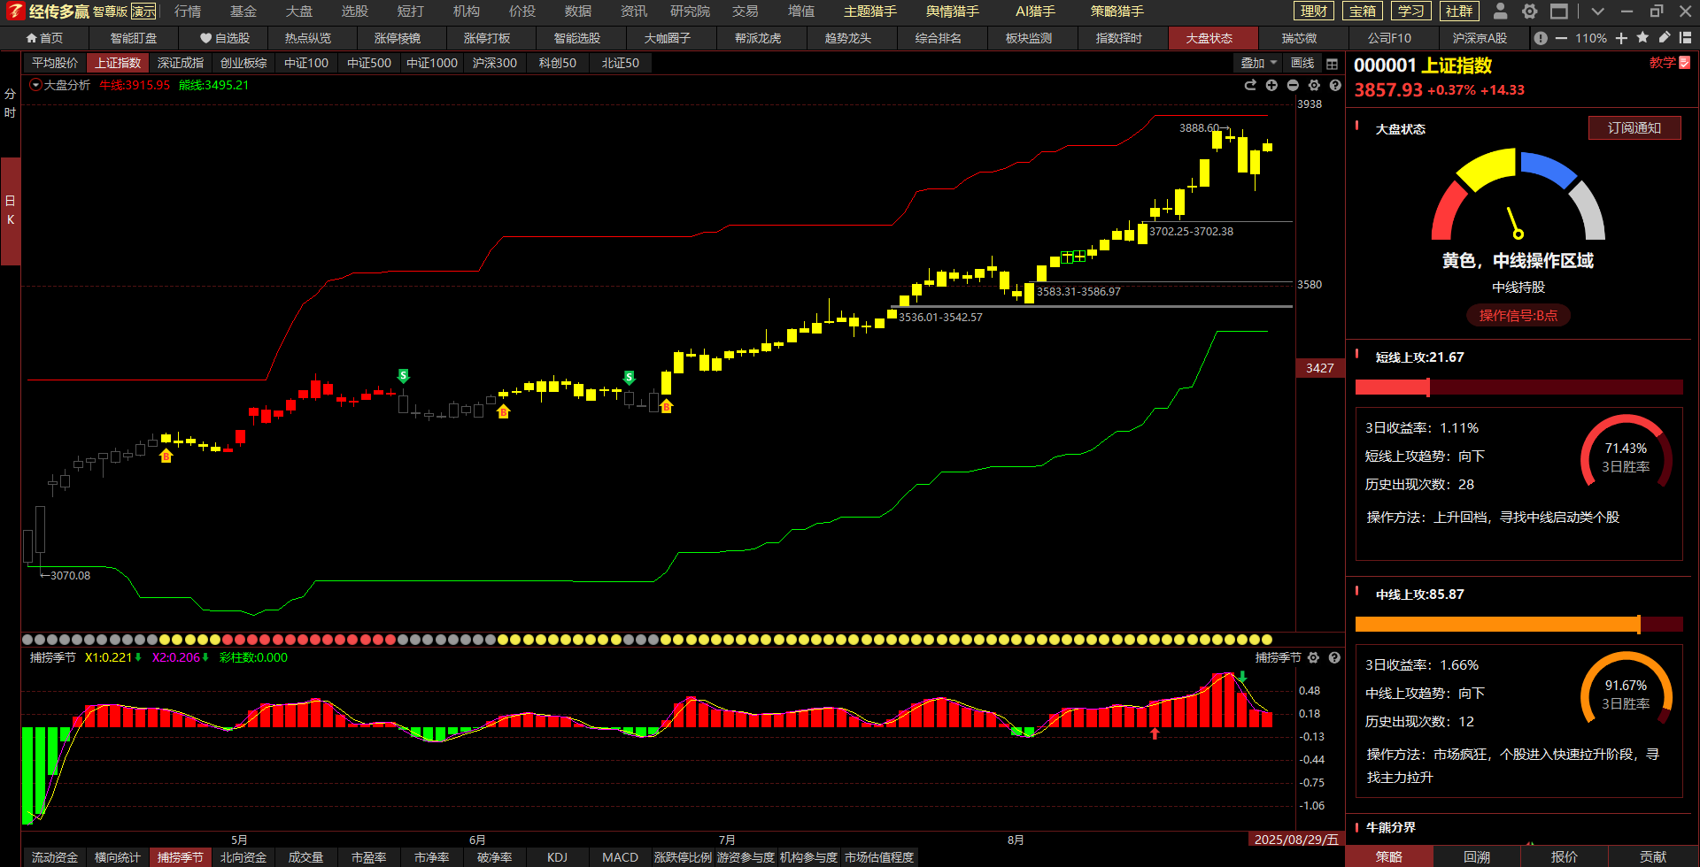The width and height of the screenshot is (1700, 867).
Task: Click the 学习 button
Action: pyautogui.click(x=1411, y=12)
